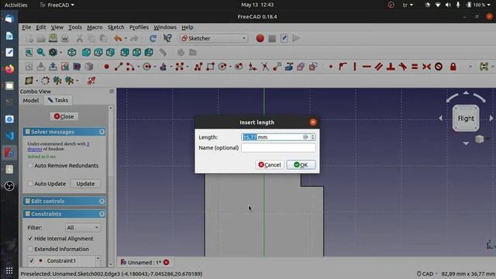The height and width of the screenshot is (279, 496).
Task: Apply the Parallel constraint
Action: coord(379,67)
